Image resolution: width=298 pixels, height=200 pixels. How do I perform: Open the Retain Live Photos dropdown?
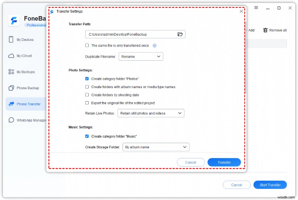(x=151, y=113)
